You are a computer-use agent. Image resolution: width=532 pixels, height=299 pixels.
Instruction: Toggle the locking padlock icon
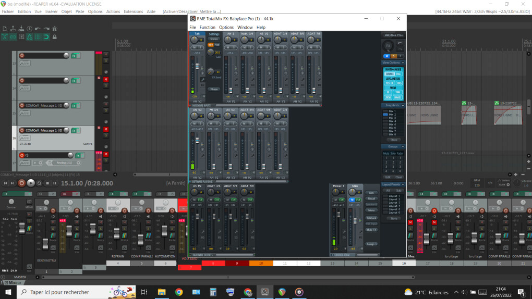(54, 37)
